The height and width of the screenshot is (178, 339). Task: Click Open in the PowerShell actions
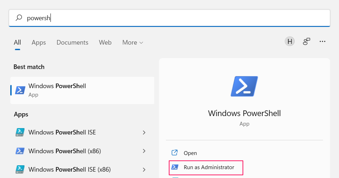(190, 153)
